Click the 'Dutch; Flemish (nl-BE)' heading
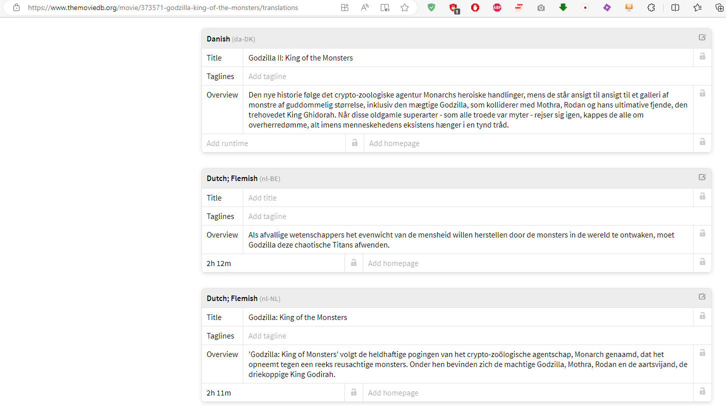 244,178
